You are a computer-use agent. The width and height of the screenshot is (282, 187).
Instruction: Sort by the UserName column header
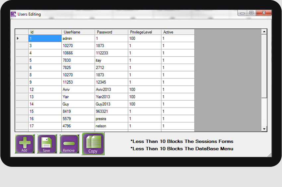click(78, 32)
